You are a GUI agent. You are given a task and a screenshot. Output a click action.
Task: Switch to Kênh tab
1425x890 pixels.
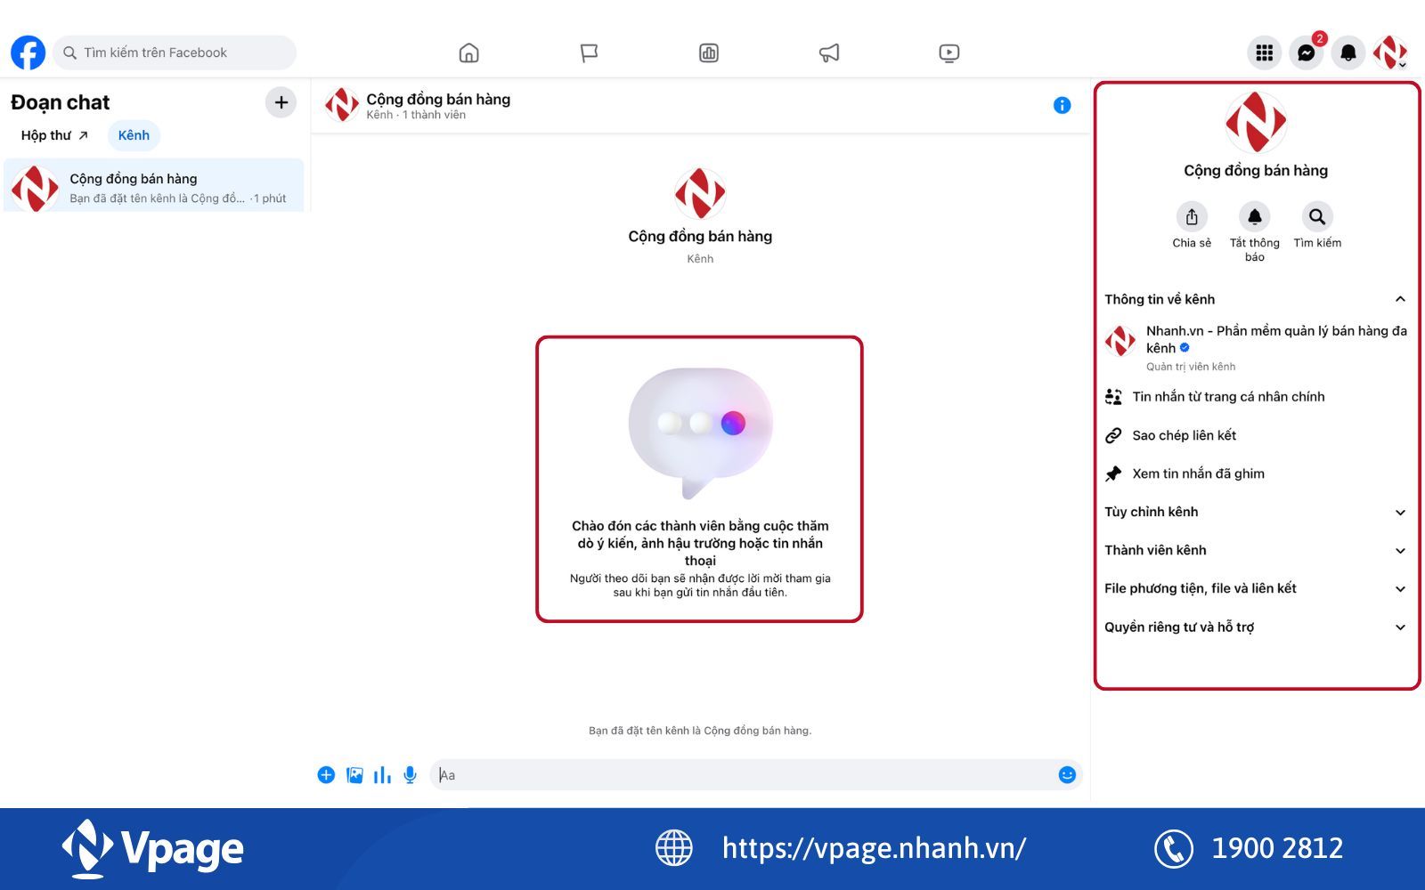(134, 135)
